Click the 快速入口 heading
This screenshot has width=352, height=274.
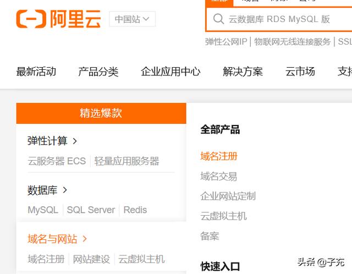pos(220,267)
